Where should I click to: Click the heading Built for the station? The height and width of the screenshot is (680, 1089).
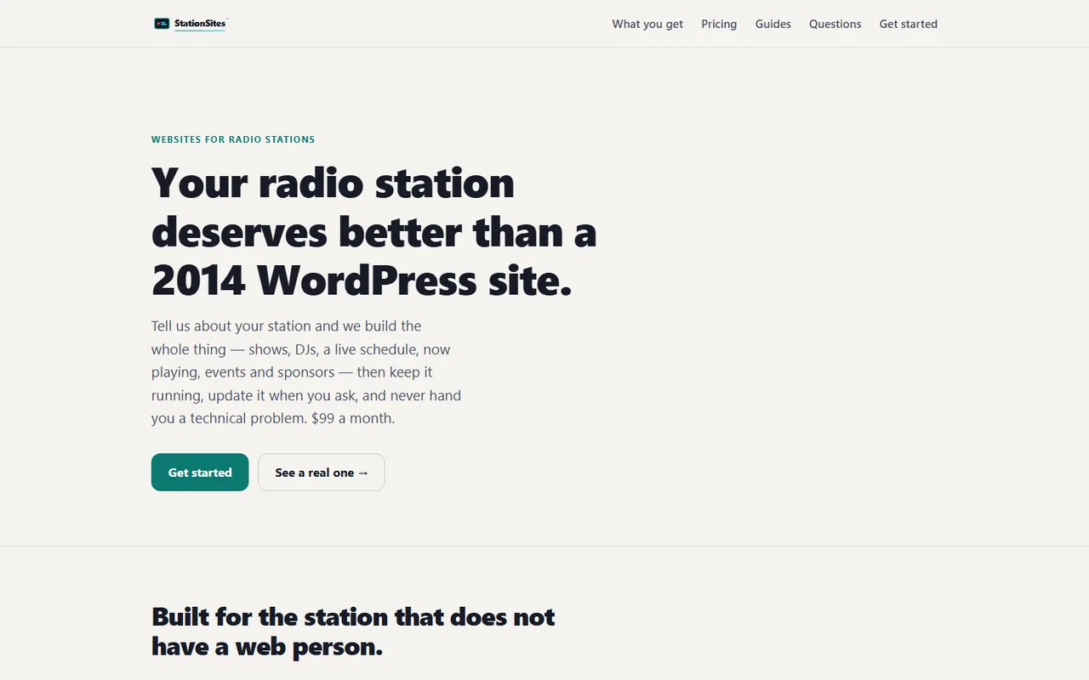tap(353, 632)
